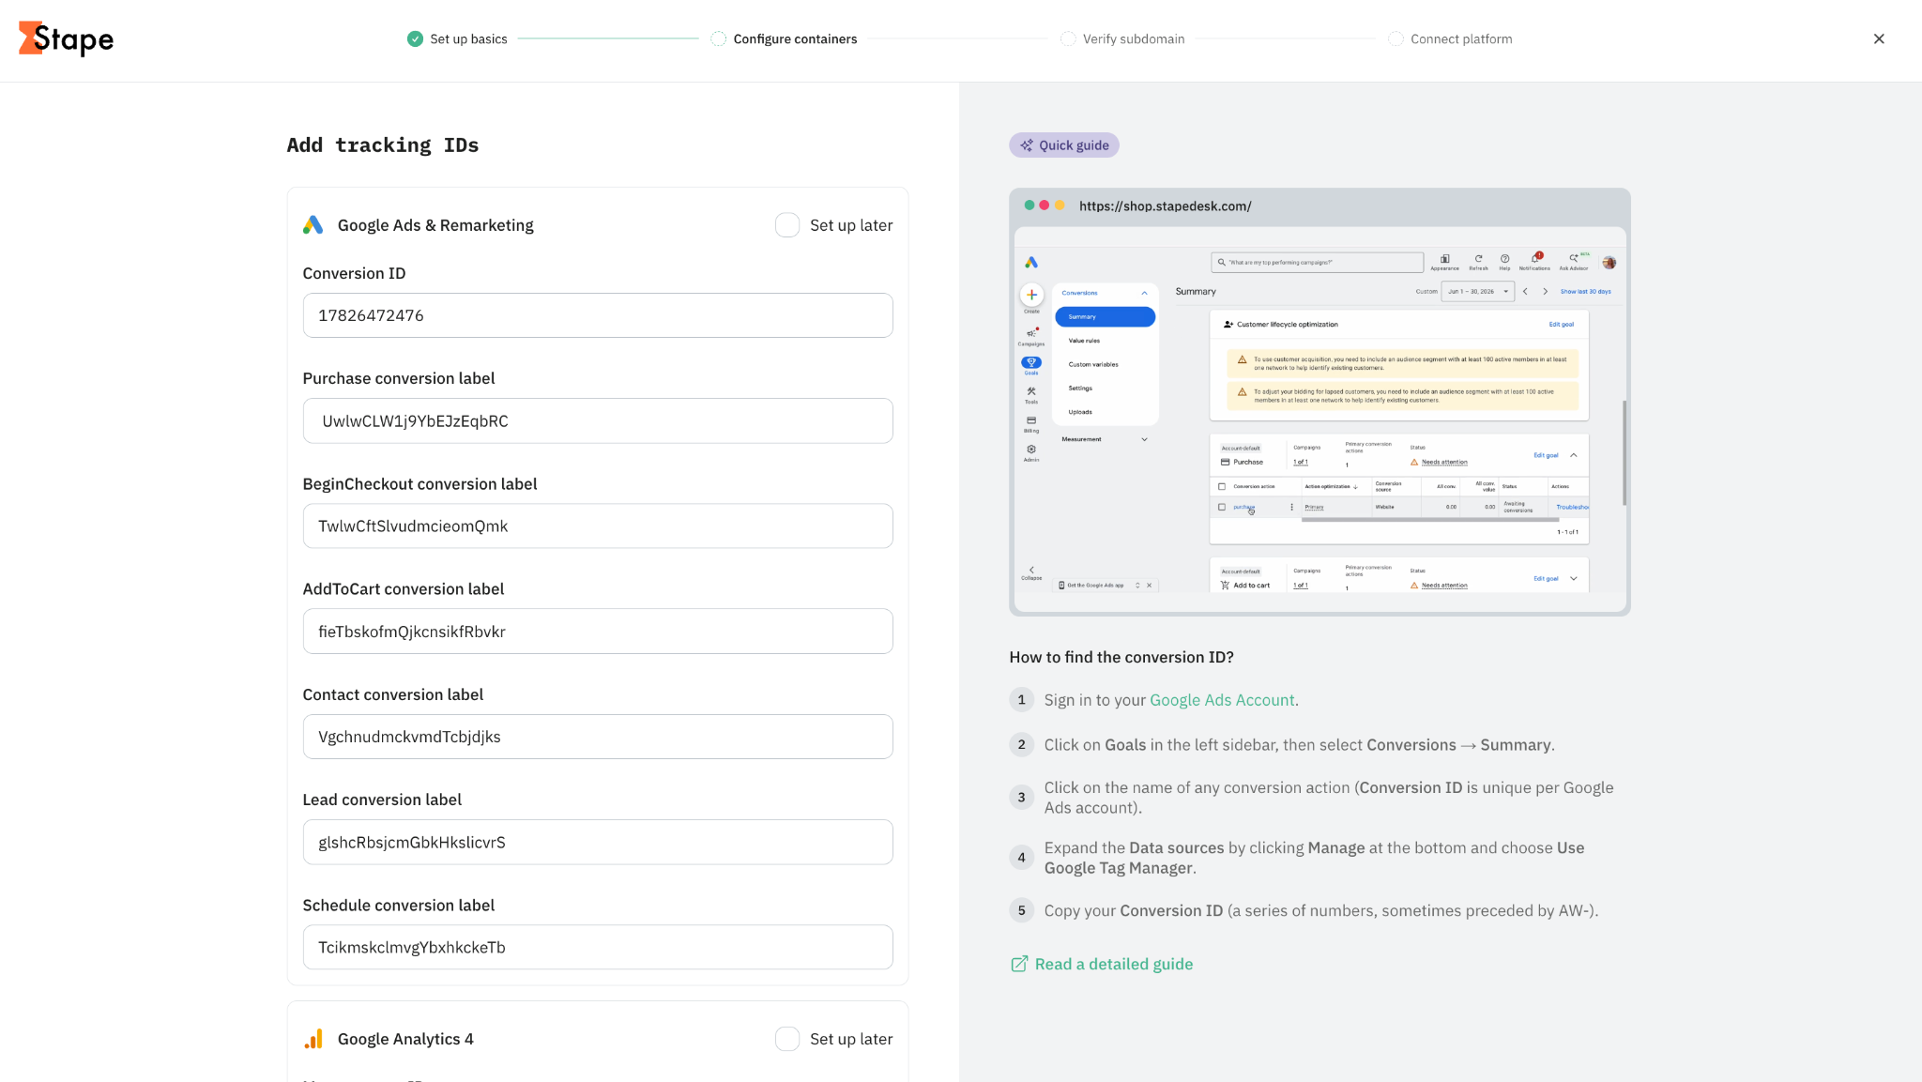Collapse the Purchase goal chevron in guide preview
The width and height of the screenshot is (1922, 1082).
tap(1574, 455)
